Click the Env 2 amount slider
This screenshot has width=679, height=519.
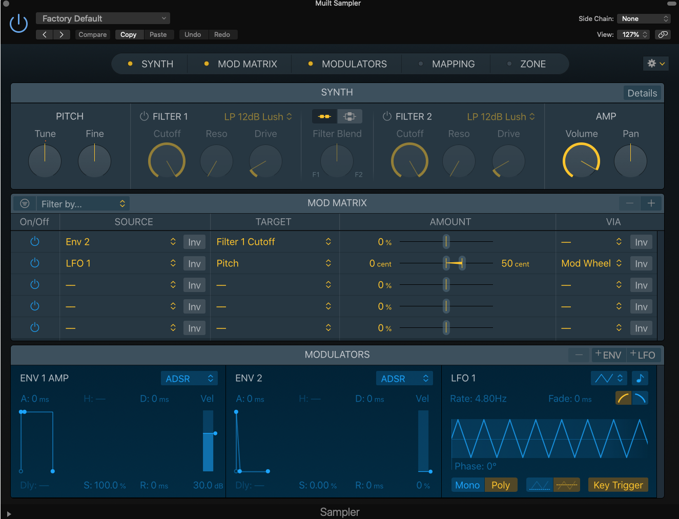pyautogui.click(x=446, y=241)
